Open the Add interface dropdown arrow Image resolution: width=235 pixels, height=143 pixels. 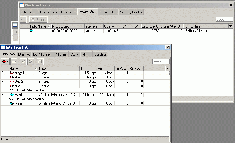(x=7, y=62)
